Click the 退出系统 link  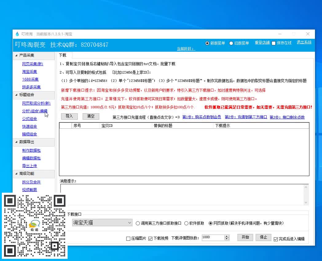coord(304,42)
